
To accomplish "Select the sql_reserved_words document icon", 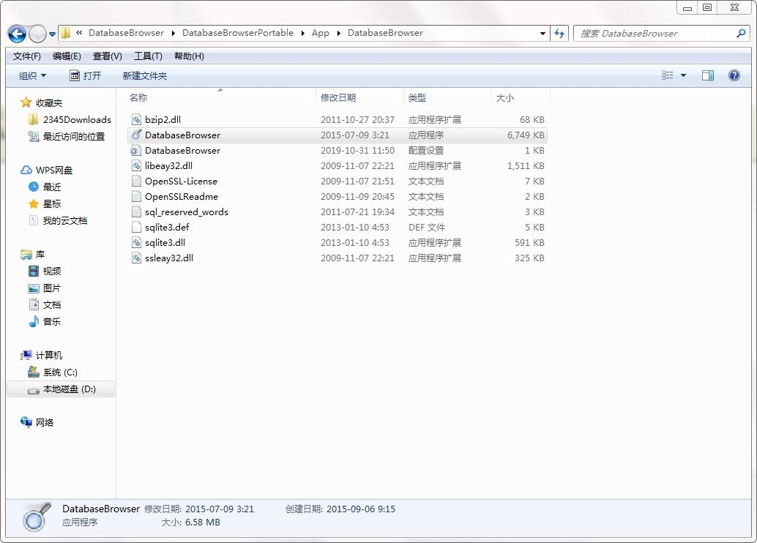I will (x=137, y=212).
